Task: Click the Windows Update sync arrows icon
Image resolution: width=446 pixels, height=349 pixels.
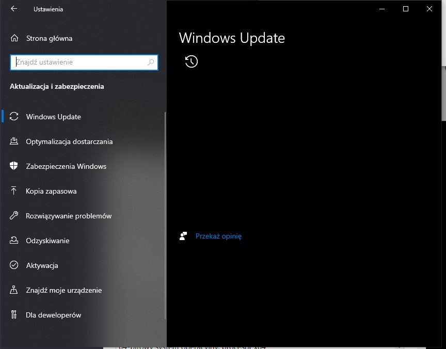Action: pos(14,116)
